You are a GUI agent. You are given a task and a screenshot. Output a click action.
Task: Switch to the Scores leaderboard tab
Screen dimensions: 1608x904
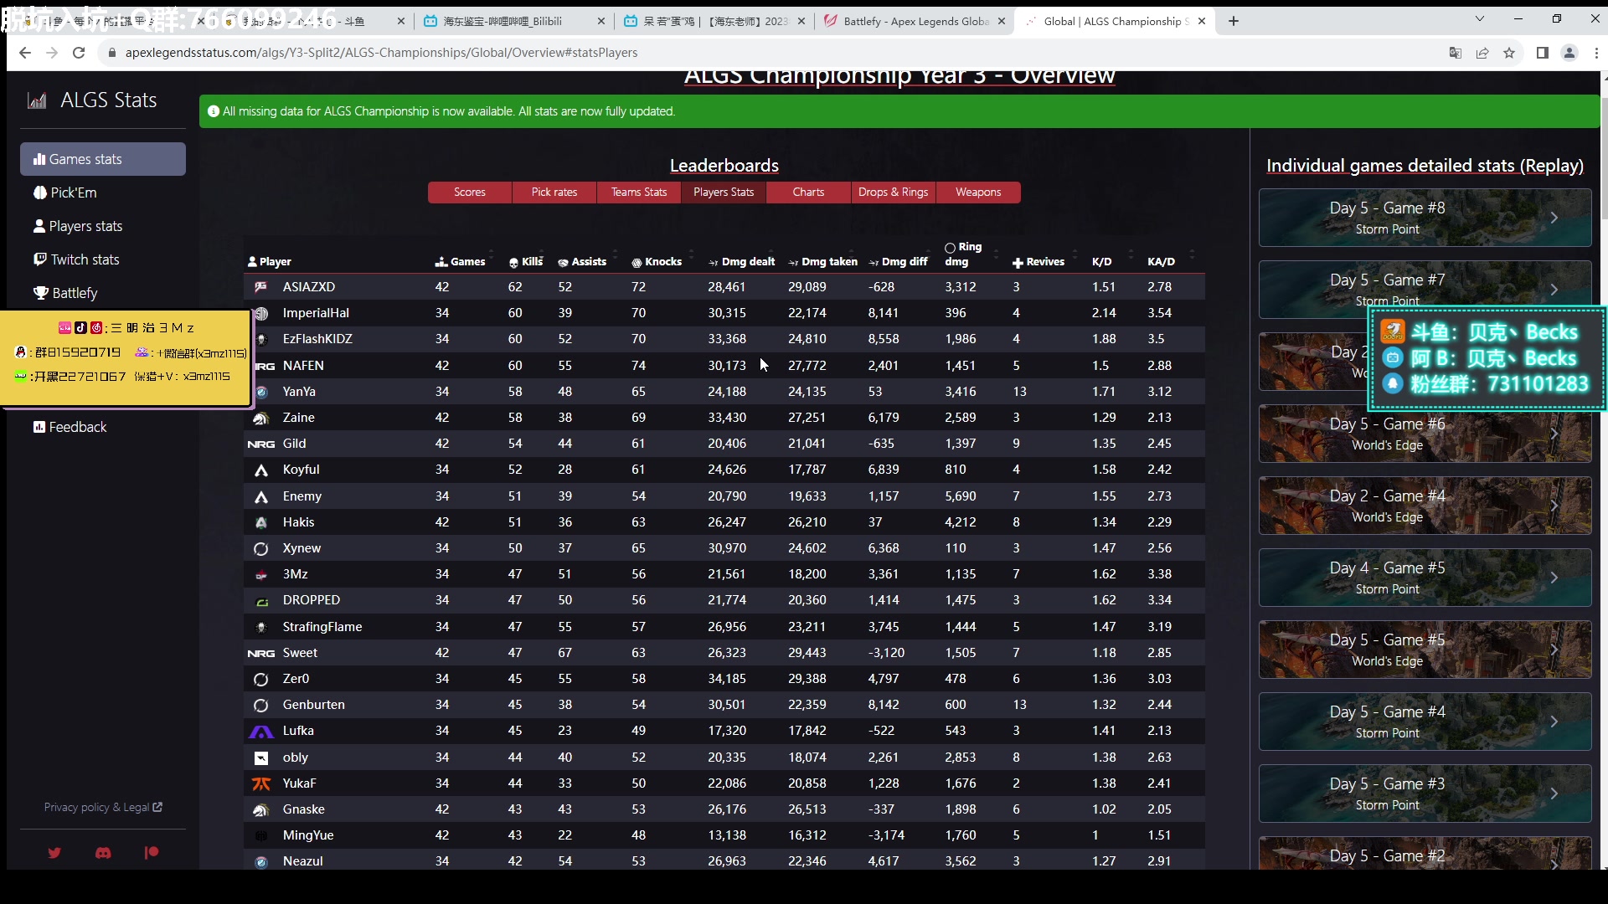(470, 193)
